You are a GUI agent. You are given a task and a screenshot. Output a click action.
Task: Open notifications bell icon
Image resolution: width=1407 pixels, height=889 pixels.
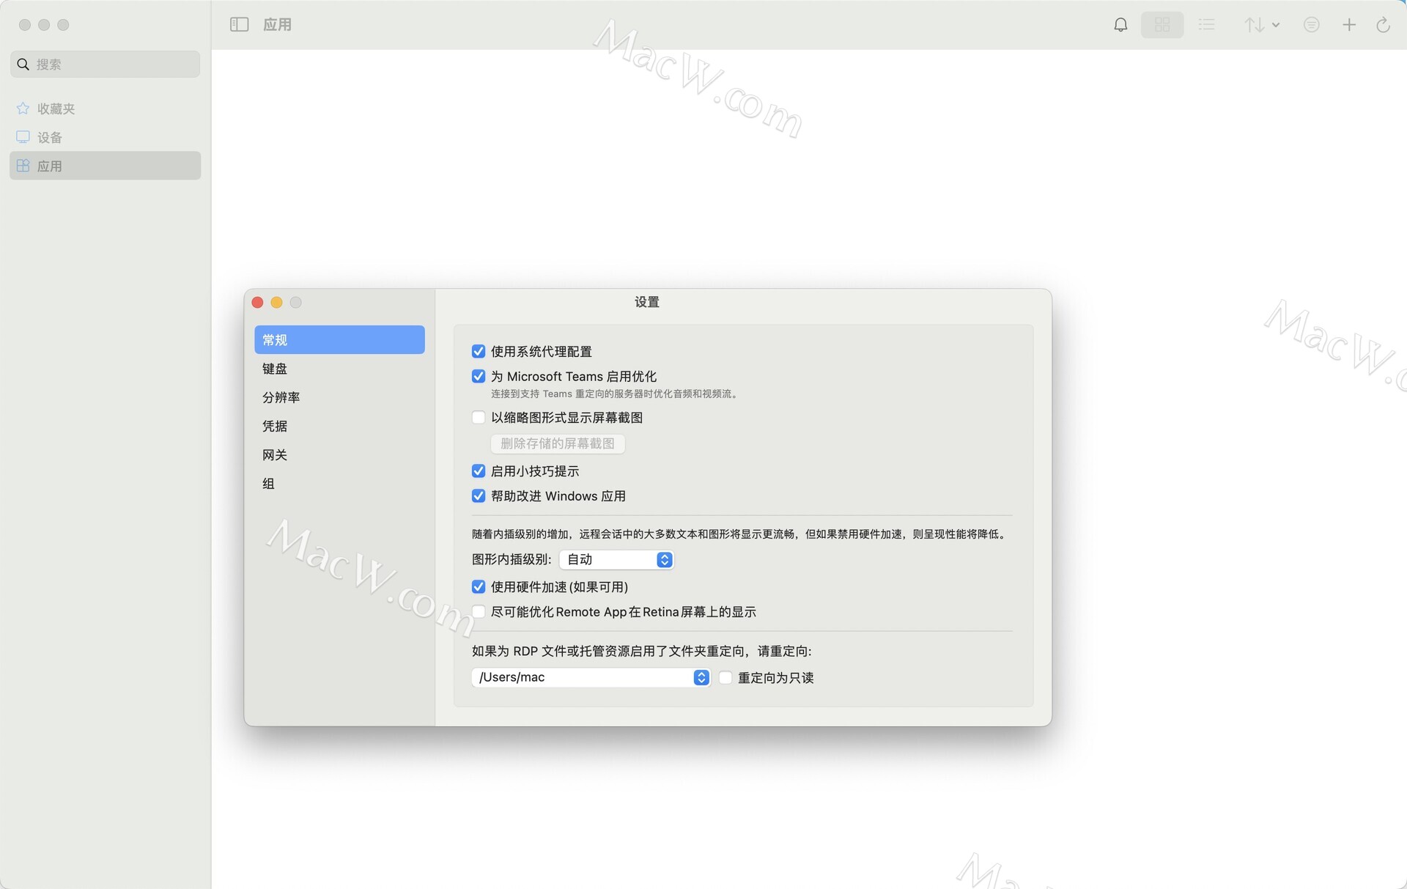pyautogui.click(x=1120, y=25)
